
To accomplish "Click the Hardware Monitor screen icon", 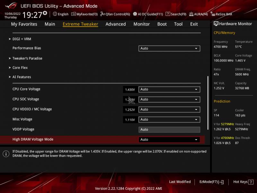I will pos(216,24).
